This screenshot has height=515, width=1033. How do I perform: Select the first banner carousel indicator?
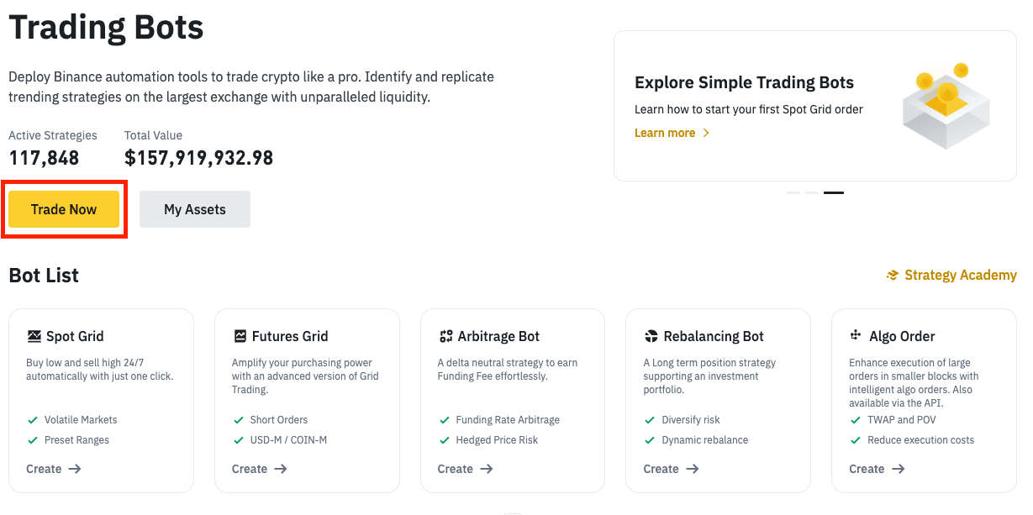coord(793,193)
